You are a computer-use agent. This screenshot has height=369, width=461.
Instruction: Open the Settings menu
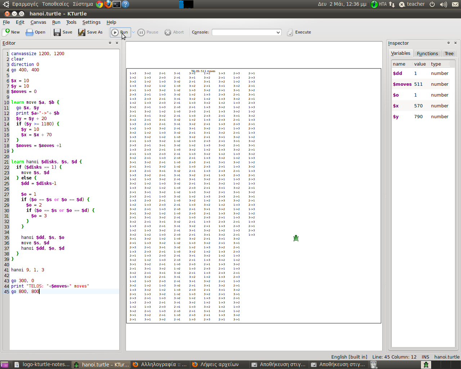(x=91, y=22)
